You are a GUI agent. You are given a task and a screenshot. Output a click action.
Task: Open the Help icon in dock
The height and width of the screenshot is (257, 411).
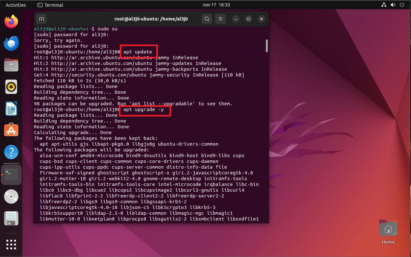tap(11, 152)
